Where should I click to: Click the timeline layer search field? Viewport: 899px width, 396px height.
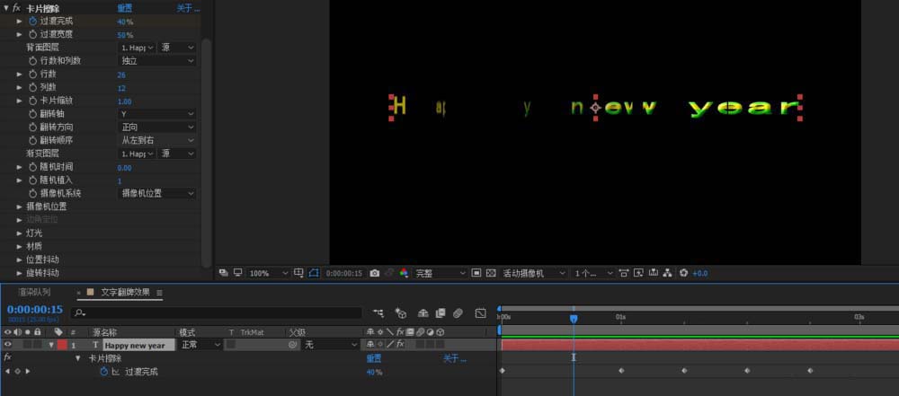[x=216, y=312]
